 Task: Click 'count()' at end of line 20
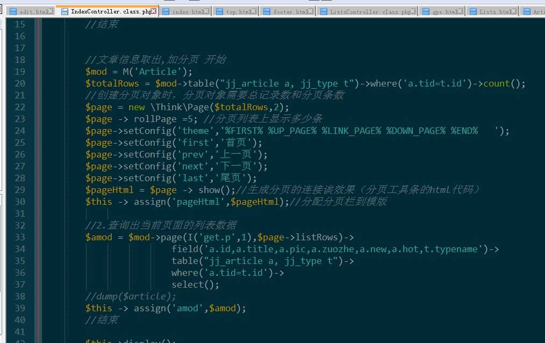(x=501, y=84)
